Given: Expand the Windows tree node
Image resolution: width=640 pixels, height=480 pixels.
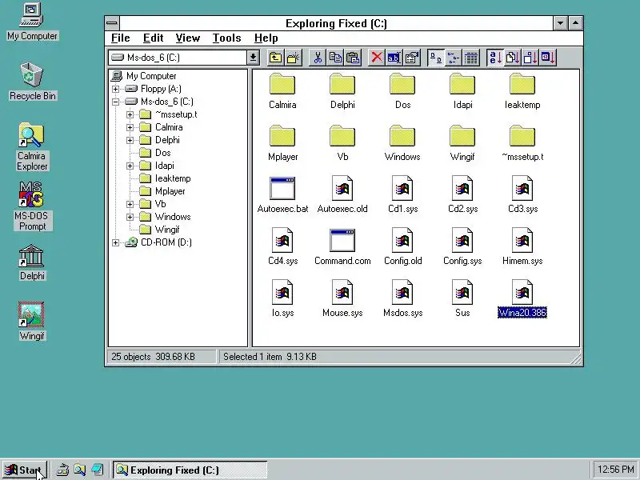Looking at the screenshot, I should click(x=130, y=217).
